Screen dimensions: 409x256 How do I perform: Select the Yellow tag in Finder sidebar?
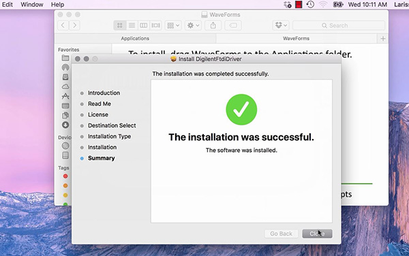pos(65,195)
